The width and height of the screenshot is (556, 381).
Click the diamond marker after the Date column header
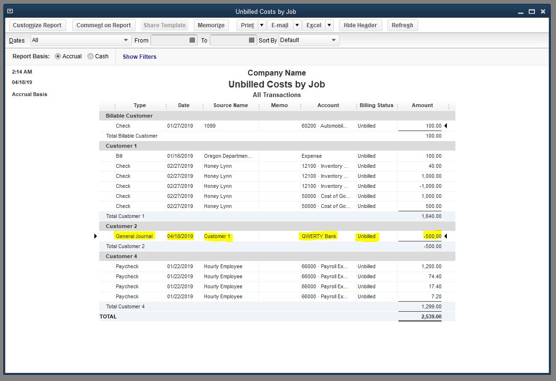pyautogui.click(x=203, y=105)
